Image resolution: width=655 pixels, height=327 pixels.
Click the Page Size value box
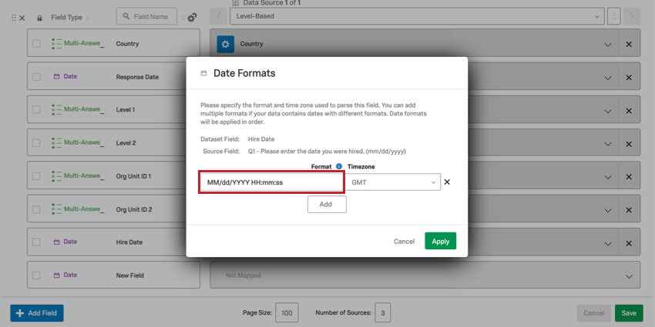coord(287,313)
